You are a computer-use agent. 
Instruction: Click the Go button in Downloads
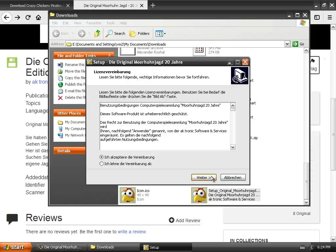(x=299, y=44)
